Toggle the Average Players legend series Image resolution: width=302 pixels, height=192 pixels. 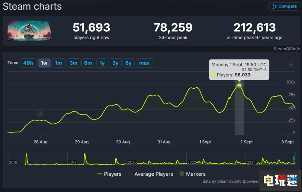click(x=150, y=174)
